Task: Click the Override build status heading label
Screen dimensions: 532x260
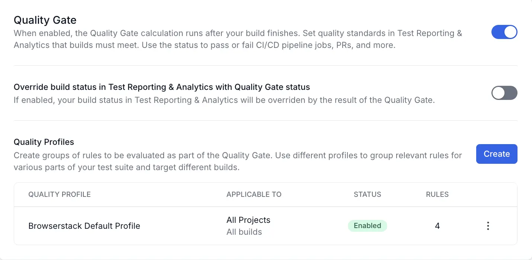Action: click(x=162, y=87)
